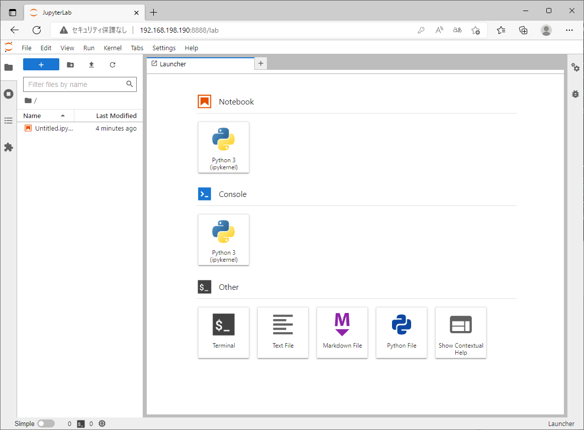Launch a Python 3 console
The width and height of the screenshot is (584, 430).
pos(224,240)
